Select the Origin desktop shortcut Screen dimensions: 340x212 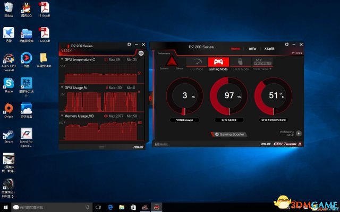coord(8,110)
